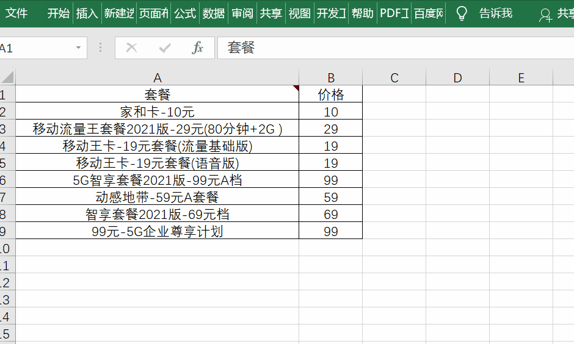Screen dimensions: 574x344
Task: Select cell 家和卡-10元
Action: click(x=158, y=112)
